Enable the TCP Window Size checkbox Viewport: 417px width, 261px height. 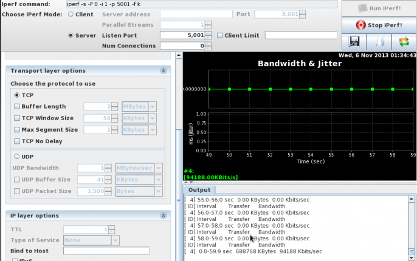(17, 118)
